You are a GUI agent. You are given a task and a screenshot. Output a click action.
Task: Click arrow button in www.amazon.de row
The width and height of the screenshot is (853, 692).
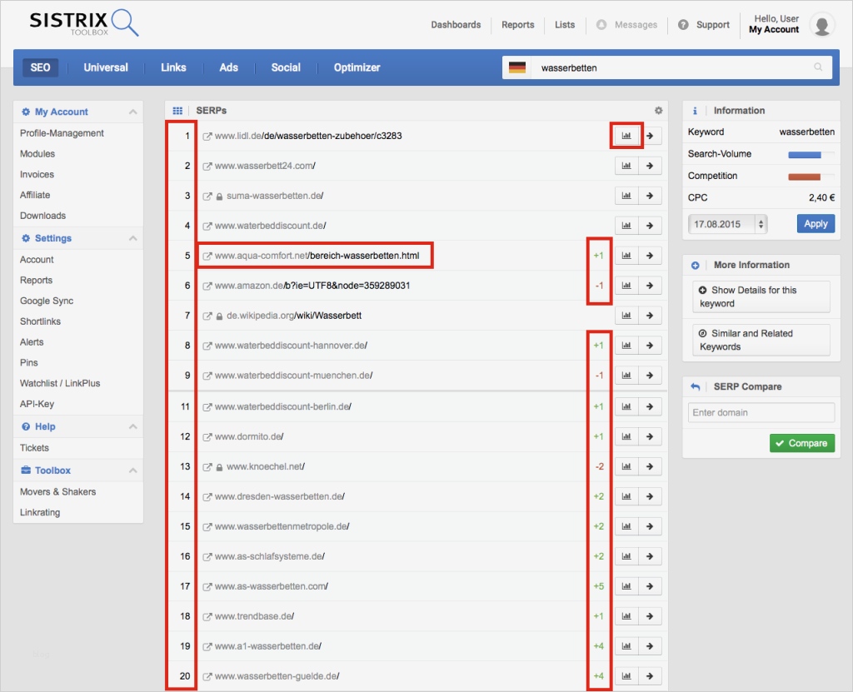point(650,285)
